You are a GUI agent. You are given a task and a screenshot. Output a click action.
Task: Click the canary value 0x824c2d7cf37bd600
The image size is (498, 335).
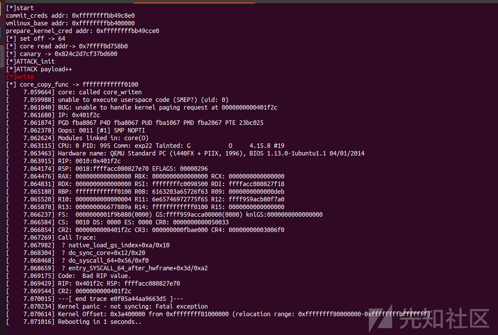tap(86, 54)
